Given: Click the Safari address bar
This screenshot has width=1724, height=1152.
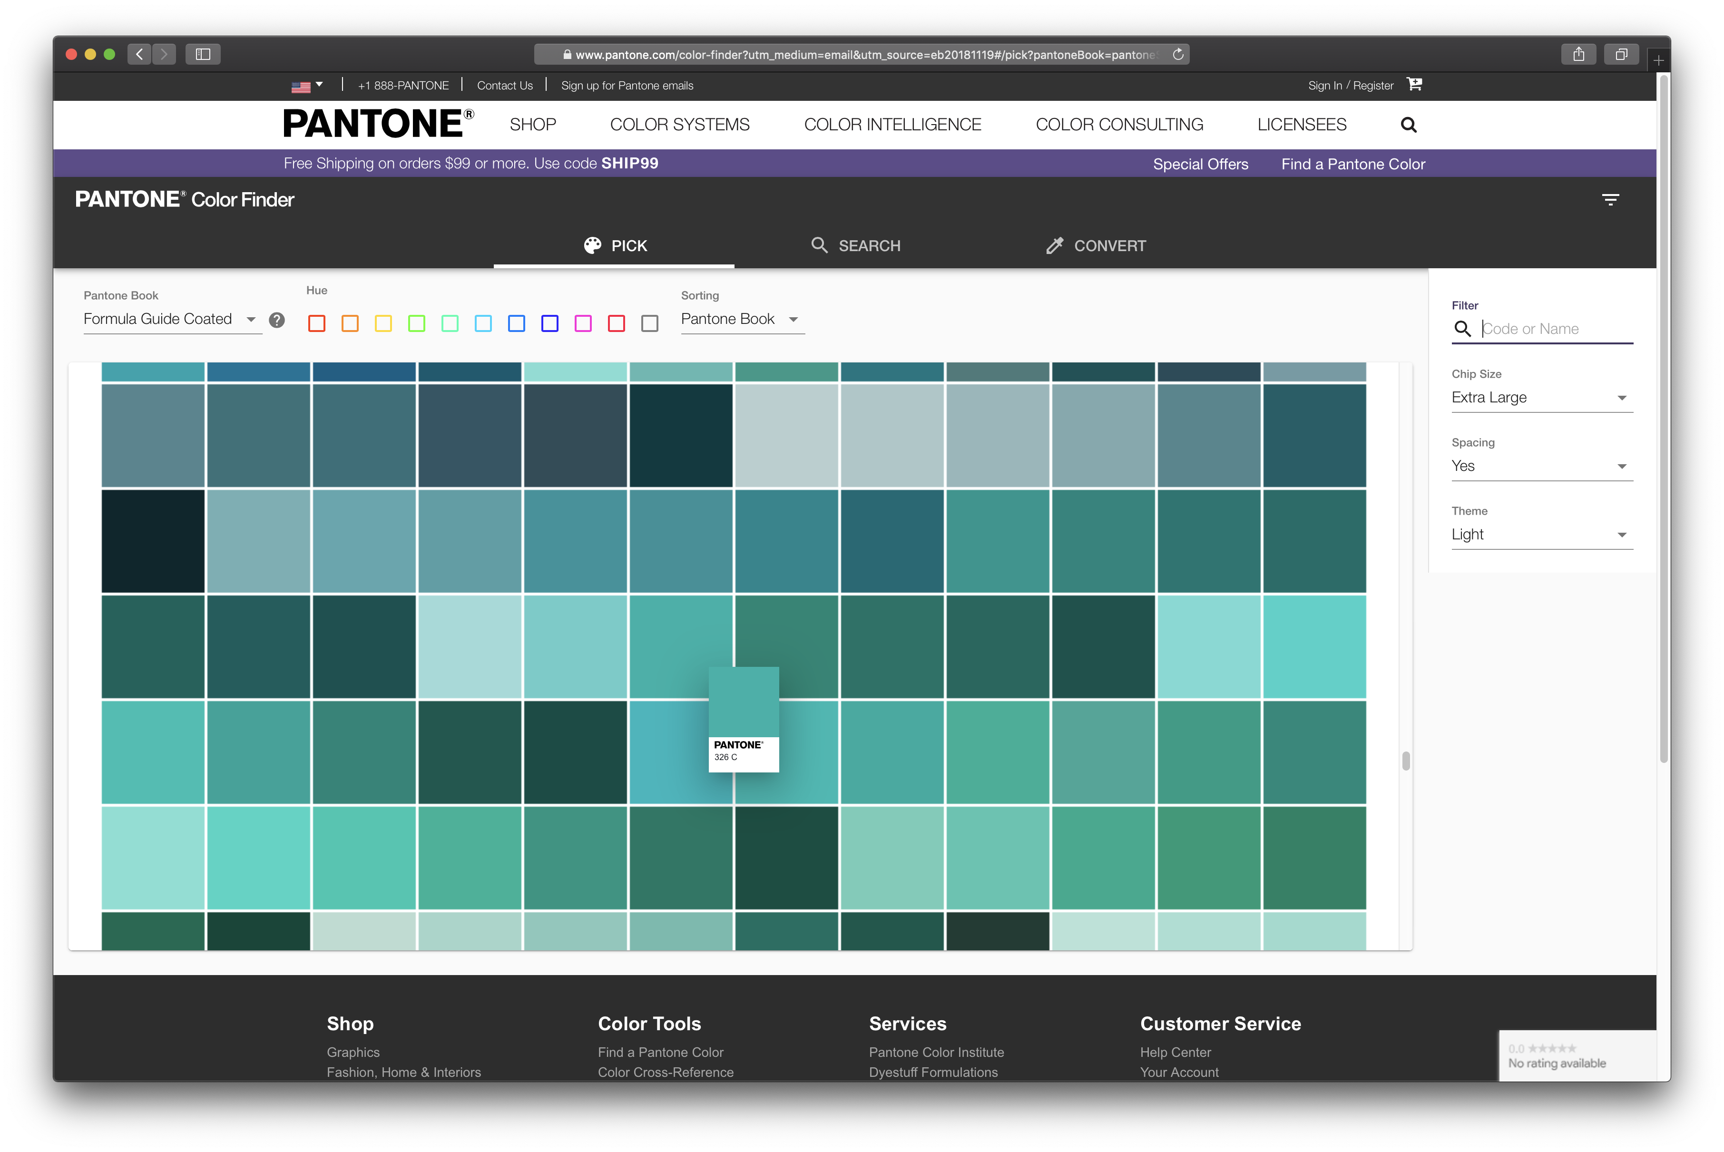Looking at the screenshot, I should coord(861,54).
